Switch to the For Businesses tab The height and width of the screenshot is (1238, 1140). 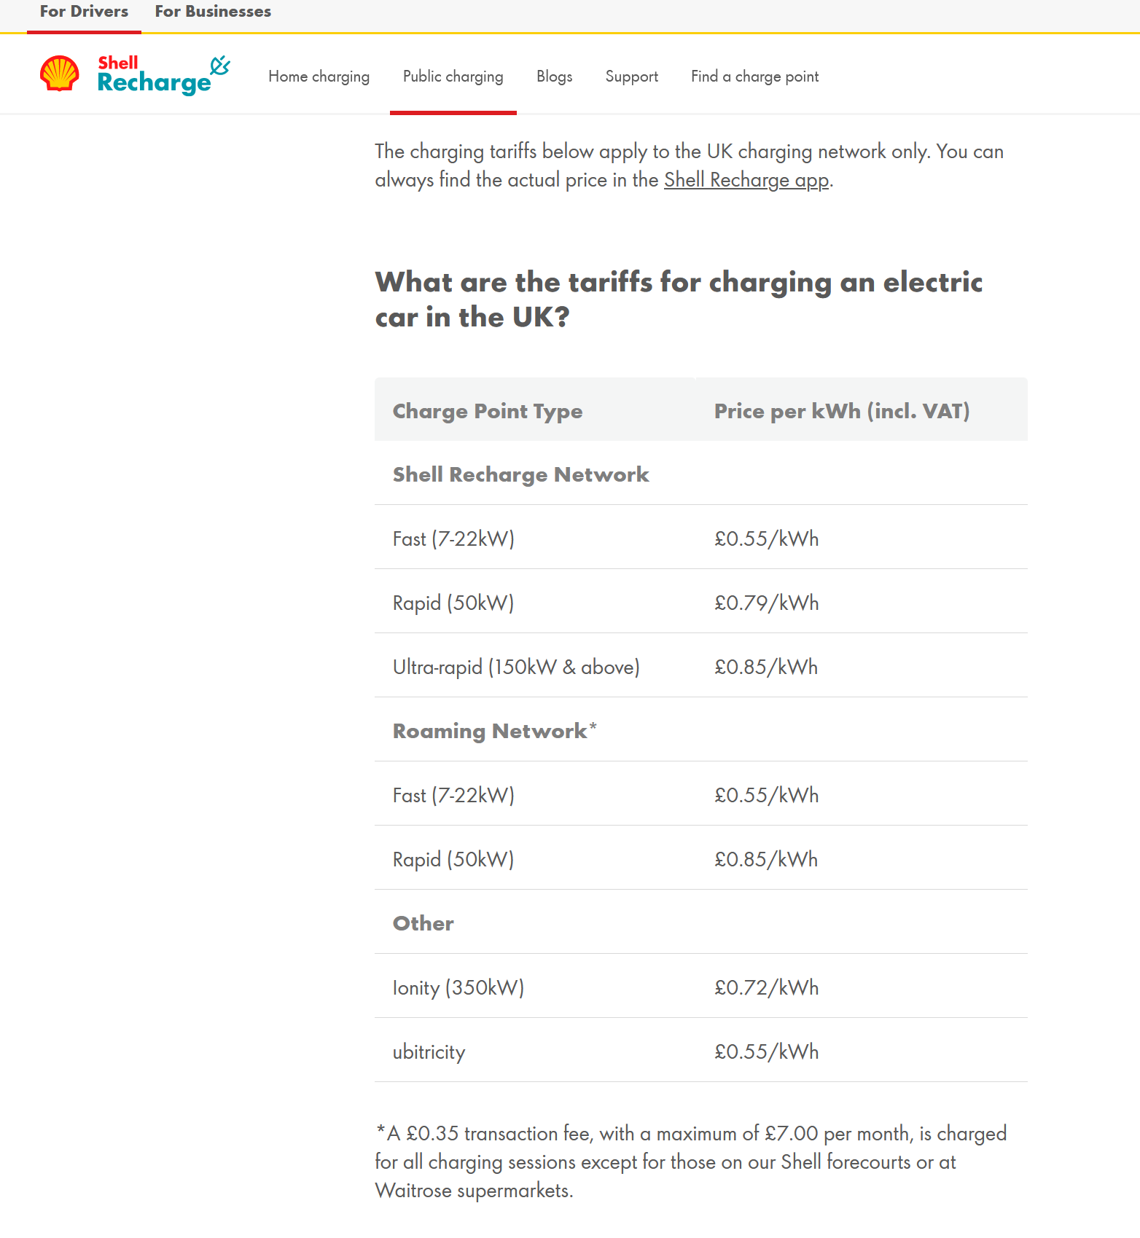213,12
